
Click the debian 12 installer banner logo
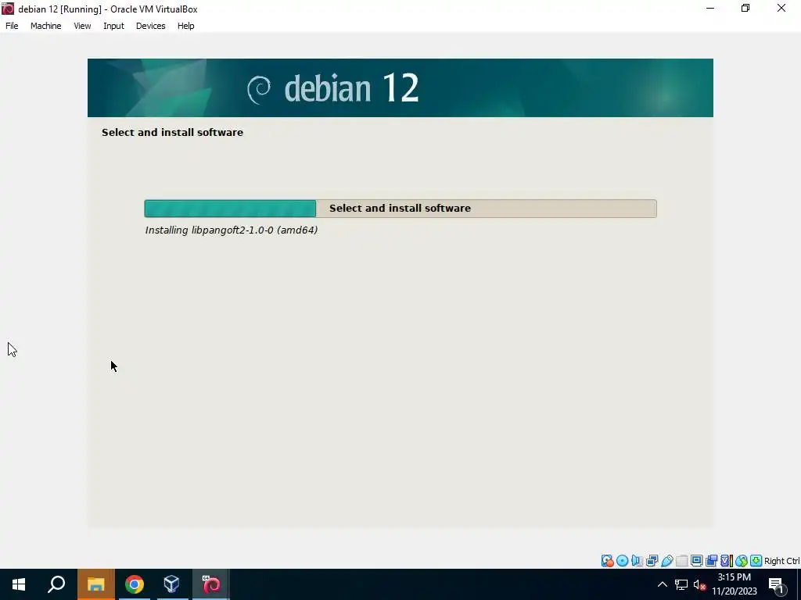pos(333,88)
